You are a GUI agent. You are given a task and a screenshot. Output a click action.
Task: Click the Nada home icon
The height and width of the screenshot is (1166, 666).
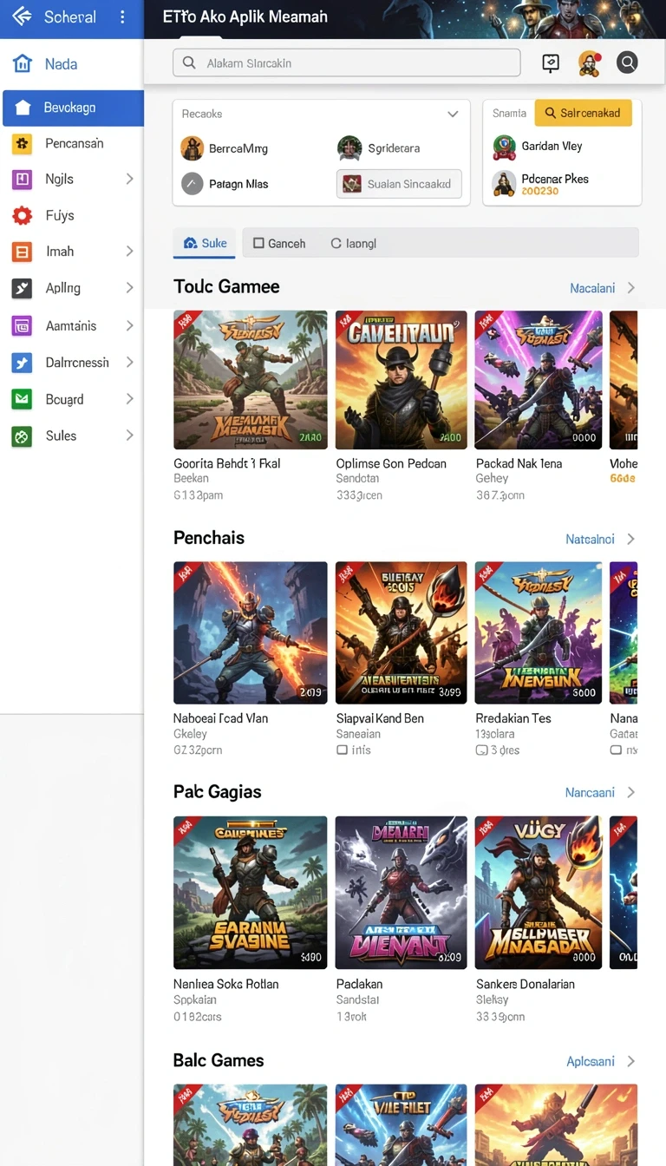pyautogui.click(x=22, y=63)
